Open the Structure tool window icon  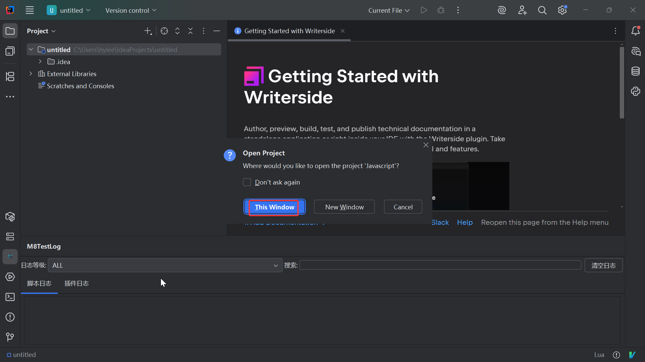[x=10, y=76]
